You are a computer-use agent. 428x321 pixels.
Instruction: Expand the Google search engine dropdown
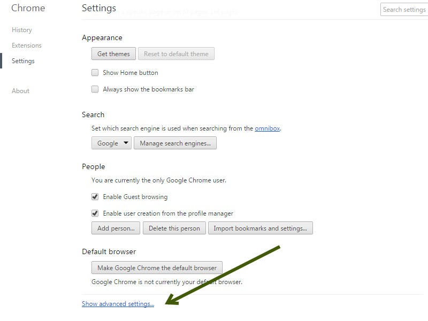click(x=111, y=143)
